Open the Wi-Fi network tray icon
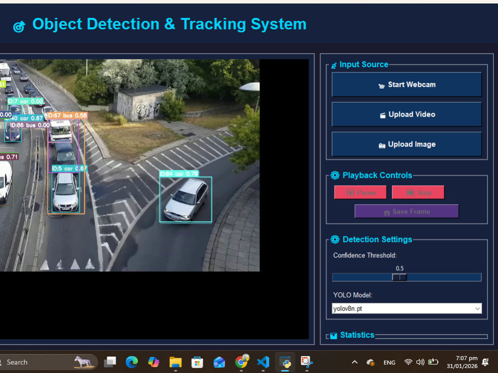498x373 pixels. 408,362
